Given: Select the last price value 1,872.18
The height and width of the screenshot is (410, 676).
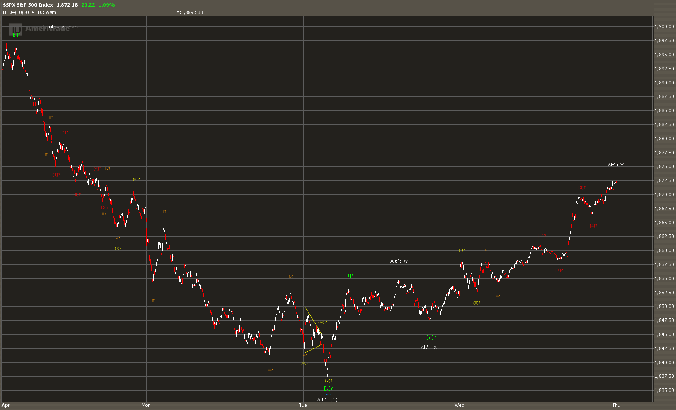Looking at the screenshot, I should tap(67, 5).
